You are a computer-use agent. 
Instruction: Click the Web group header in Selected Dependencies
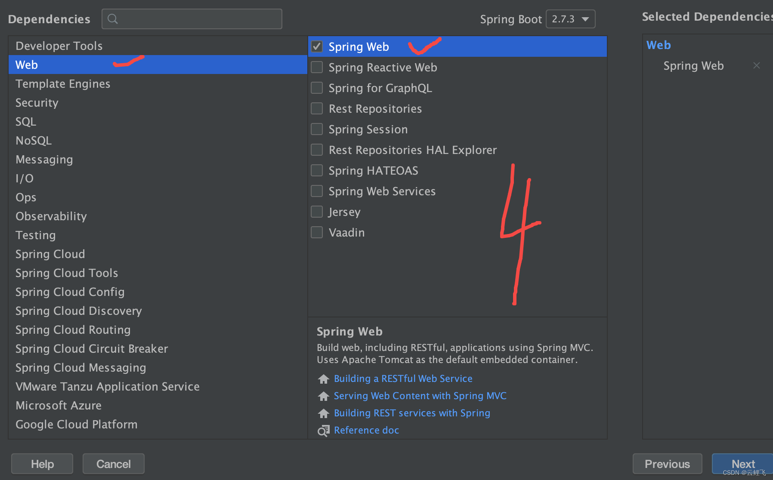point(659,45)
